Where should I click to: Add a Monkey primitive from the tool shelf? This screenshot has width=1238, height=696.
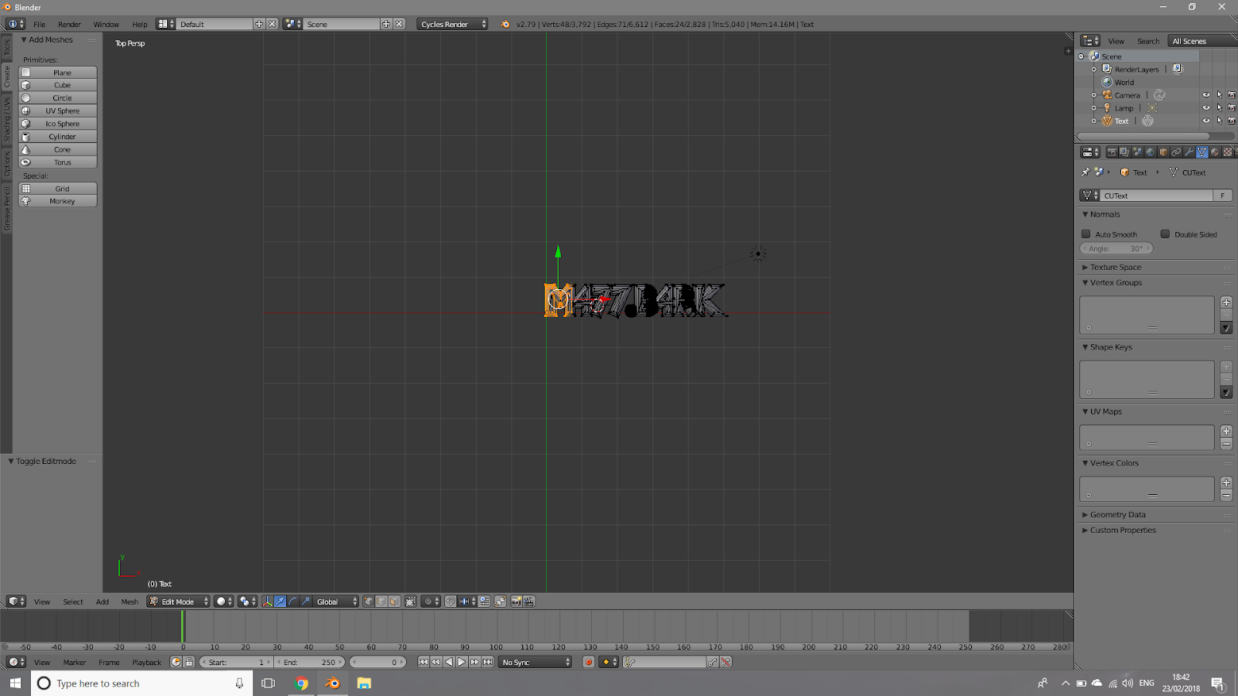(x=57, y=200)
